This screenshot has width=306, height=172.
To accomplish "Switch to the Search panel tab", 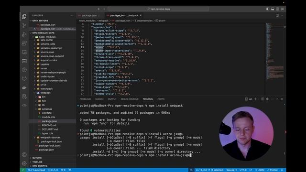I will click(x=99, y=99).
